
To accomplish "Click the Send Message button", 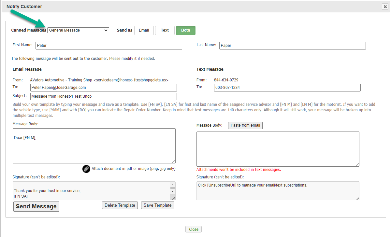I will pyautogui.click(x=36, y=206).
